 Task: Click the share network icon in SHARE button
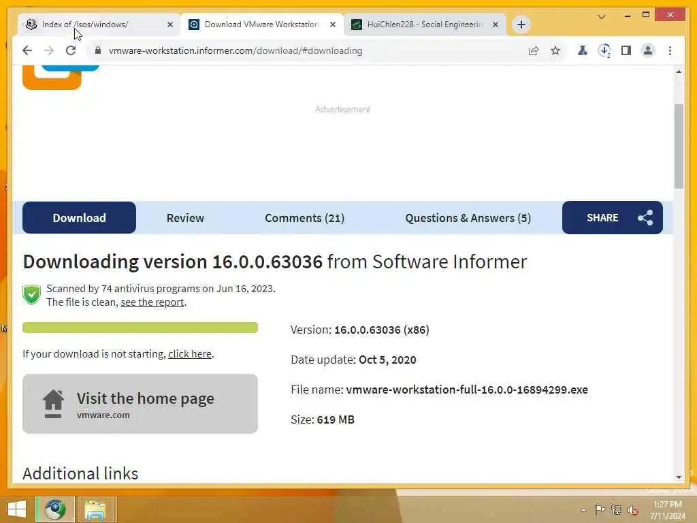[645, 218]
